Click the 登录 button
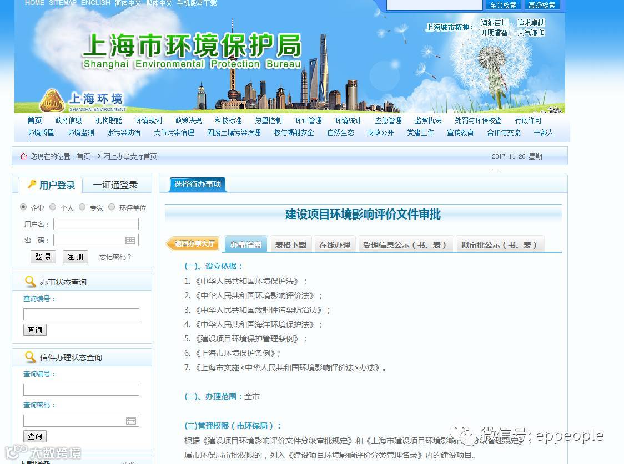Screen dimensions: 624x464 pyautogui.click(x=43, y=257)
